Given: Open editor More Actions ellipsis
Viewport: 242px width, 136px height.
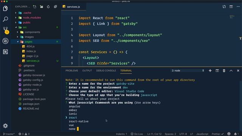Looking at the screenshot, I should [238, 7].
